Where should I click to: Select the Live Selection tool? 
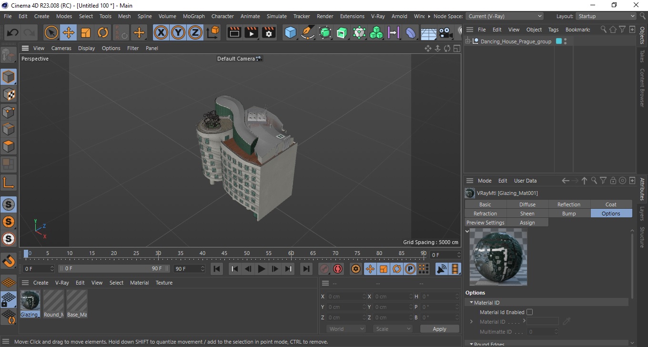[51, 33]
